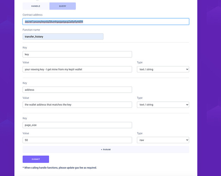The width and height of the screenshot is (221, 176).
Task: Expand the Type dropdown for wallet address
Action: click(x=163, y=105)
